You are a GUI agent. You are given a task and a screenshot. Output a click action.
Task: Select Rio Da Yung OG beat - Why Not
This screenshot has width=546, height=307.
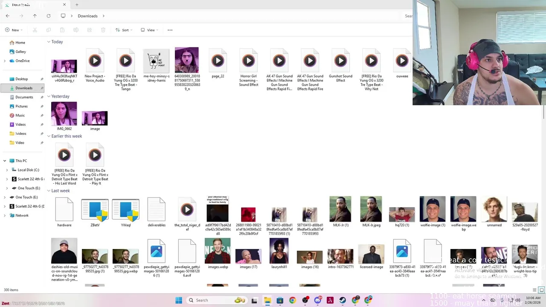(x=371, y=70)
